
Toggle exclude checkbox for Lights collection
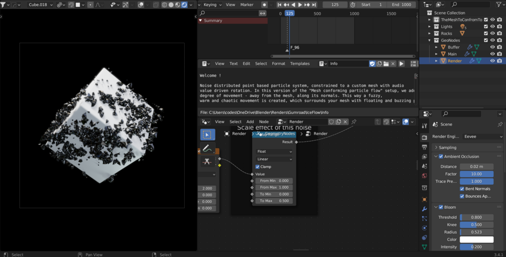click(x=486, y=27)
